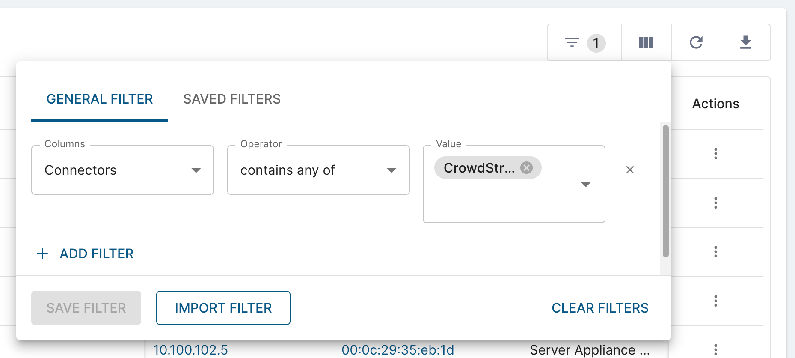Open actions menu for first row
The image size is (795, 358).
[x=715, y=154]
